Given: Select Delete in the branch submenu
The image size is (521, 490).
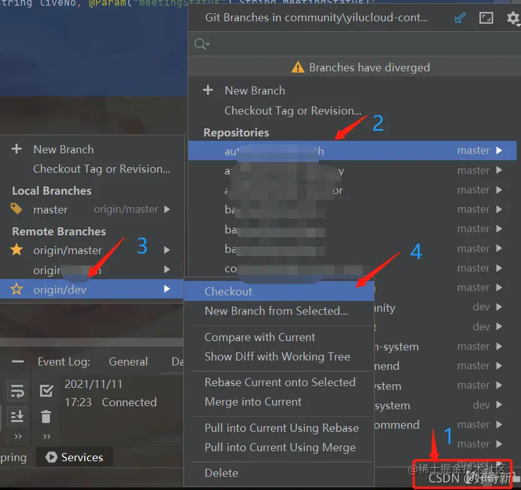Looking at the screenshot, I should 279,472.
